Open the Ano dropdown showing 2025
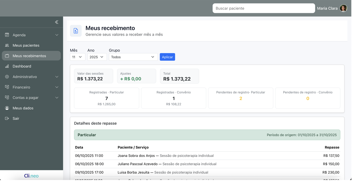357x181 pixels. point(97,57)
